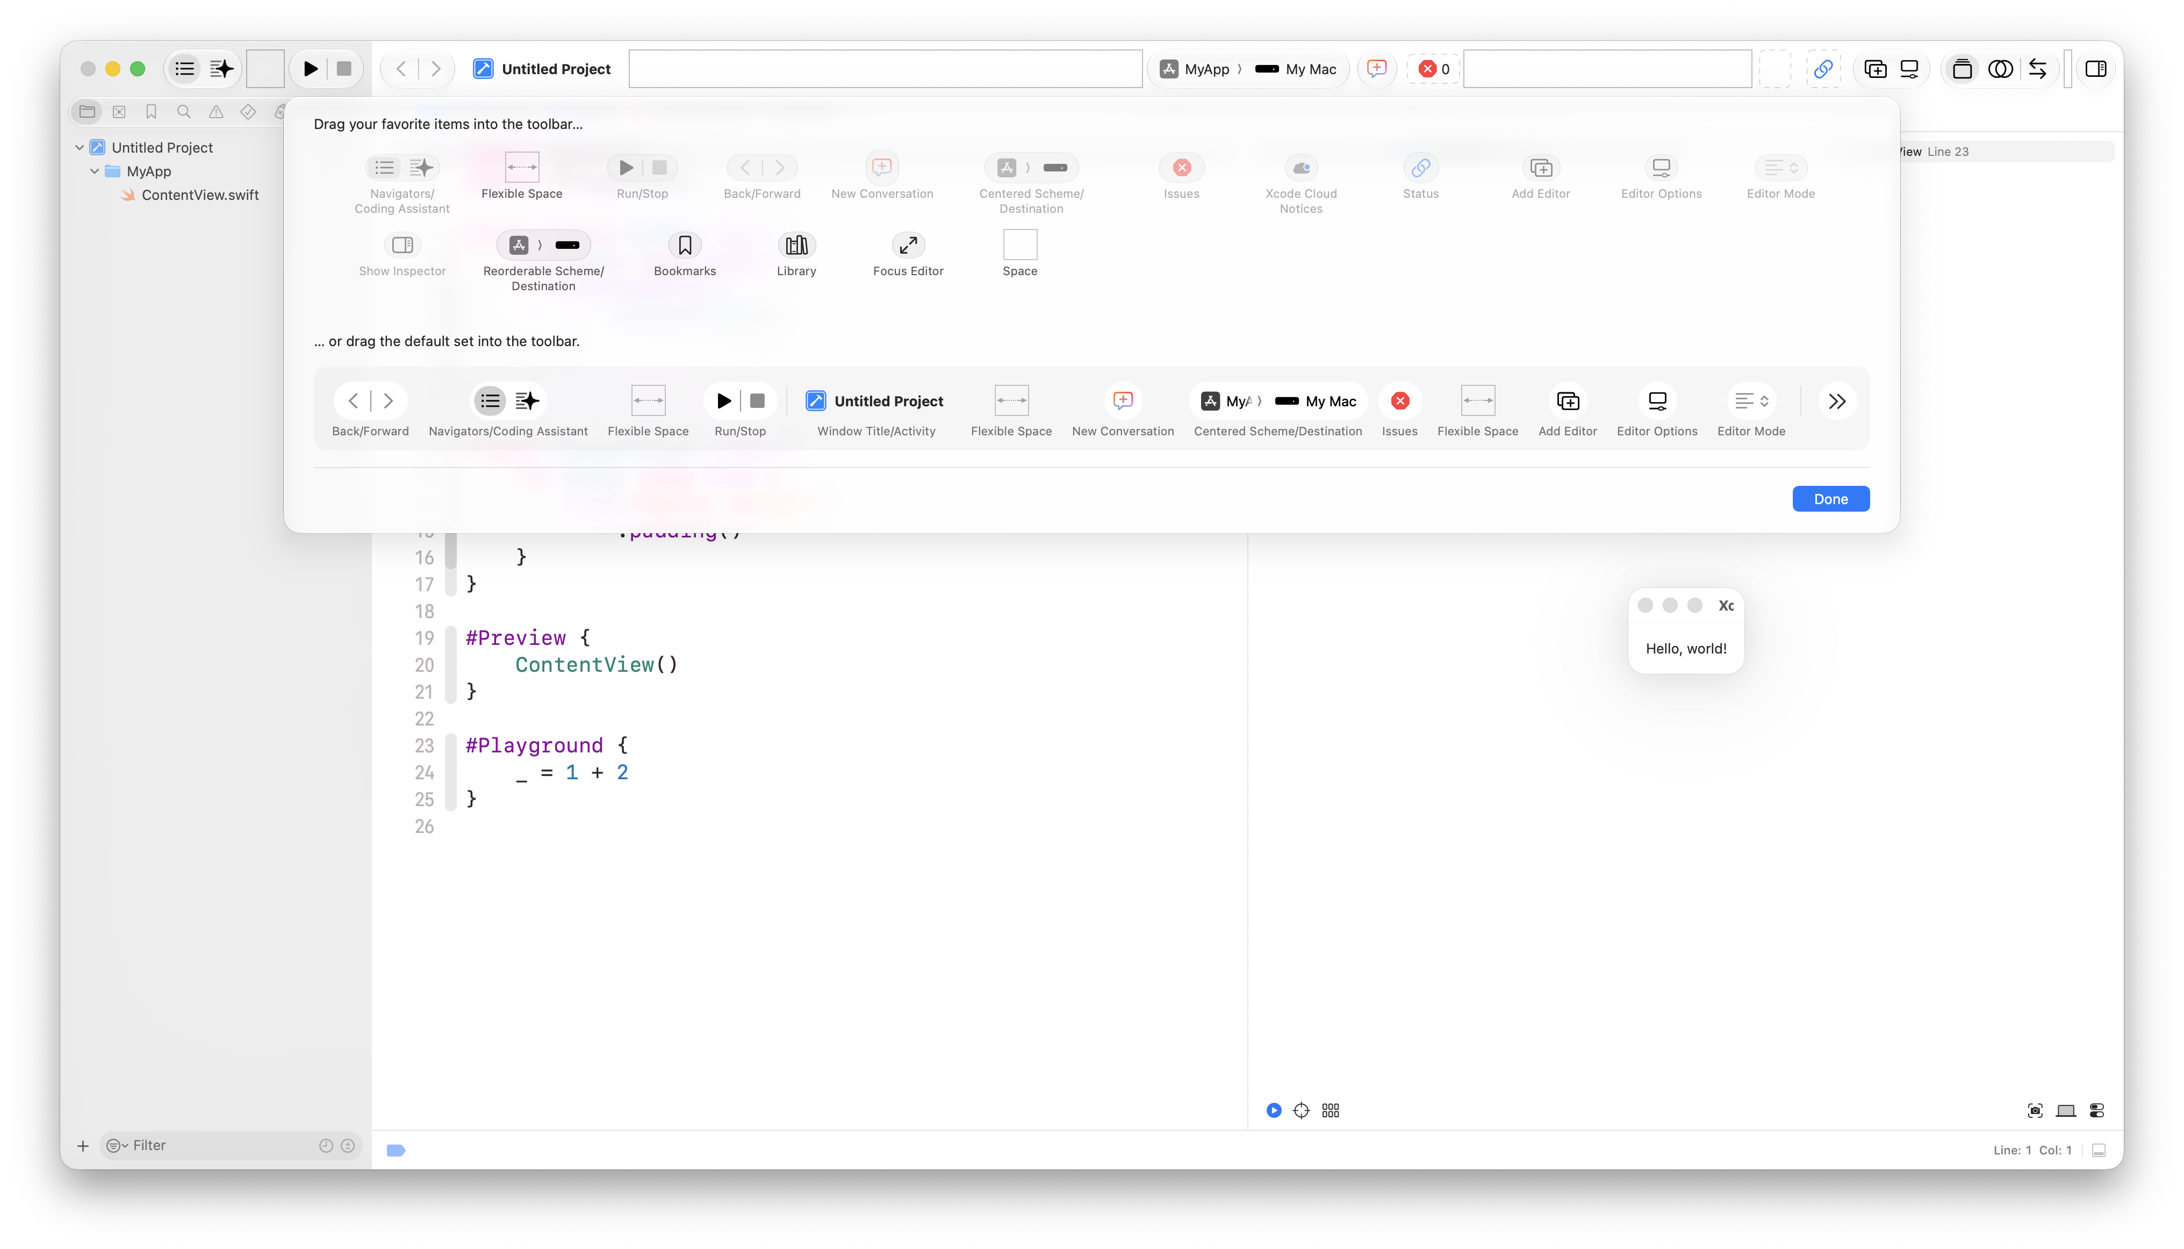Select the Reorderable Scheme/Destination palette item

[543, 262]
